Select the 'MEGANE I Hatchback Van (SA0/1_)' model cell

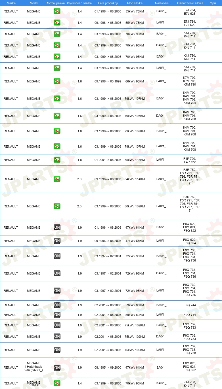33,367
